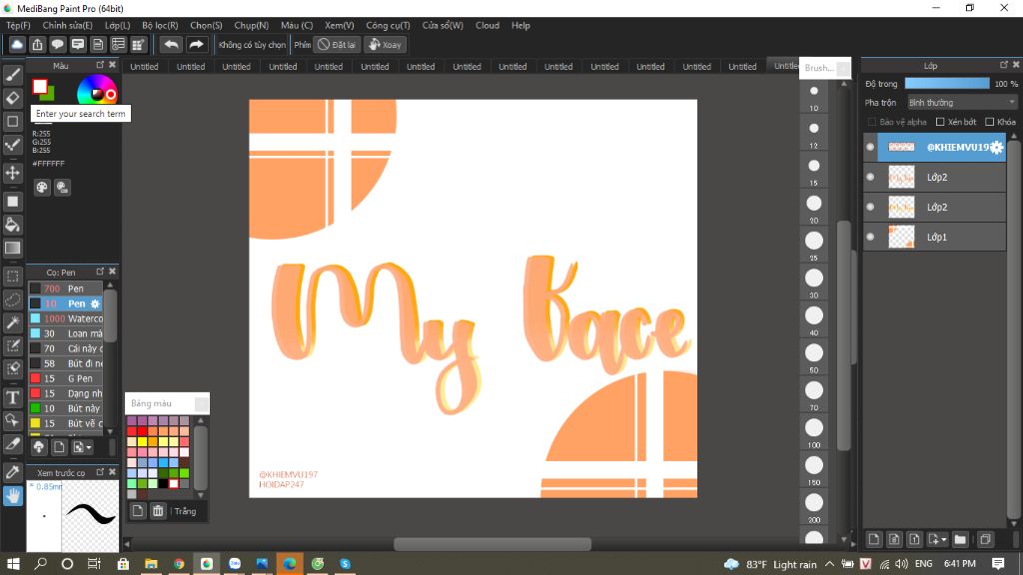Image resolution: width=1023 pixels, height=575 pixels.
Task: Click the new layer icon in the Lớp panel
Action: (873, 539)
